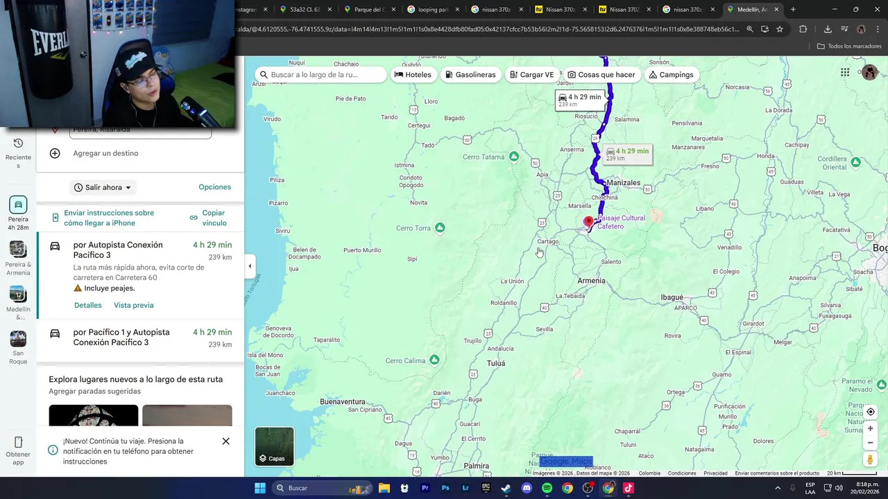Filter by Campings chip

(x=671, y=75)
